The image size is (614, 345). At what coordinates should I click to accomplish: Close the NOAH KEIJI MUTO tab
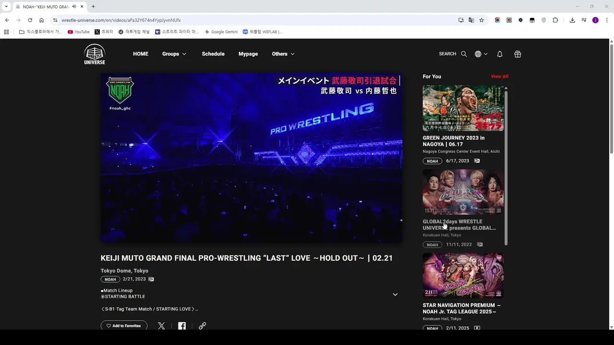pyautogui.click(x=82, y=7)
